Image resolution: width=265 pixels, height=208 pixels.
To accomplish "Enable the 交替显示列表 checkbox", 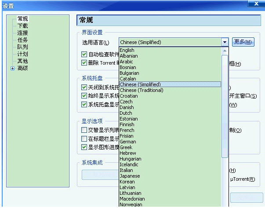I will click(84, 130).
